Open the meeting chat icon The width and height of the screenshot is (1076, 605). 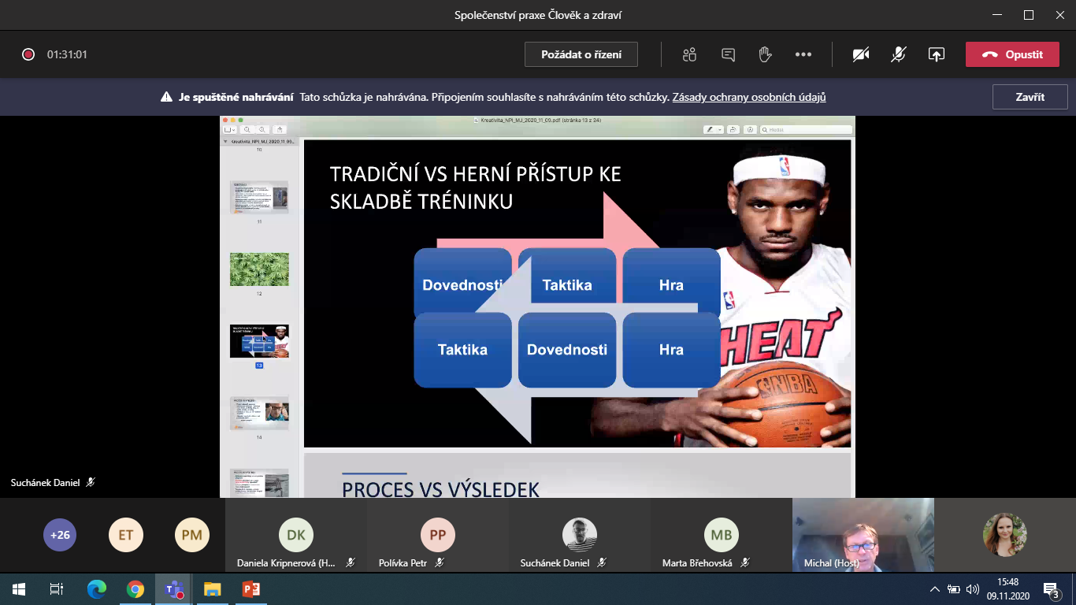click(728, 54)
